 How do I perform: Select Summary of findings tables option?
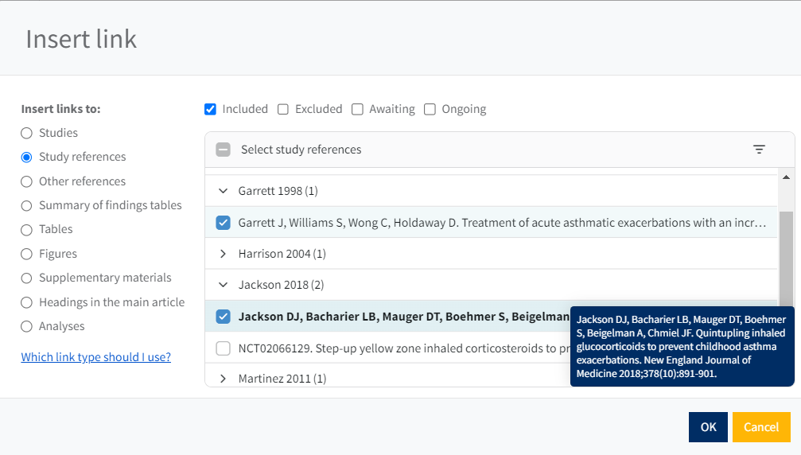(27, 205)
